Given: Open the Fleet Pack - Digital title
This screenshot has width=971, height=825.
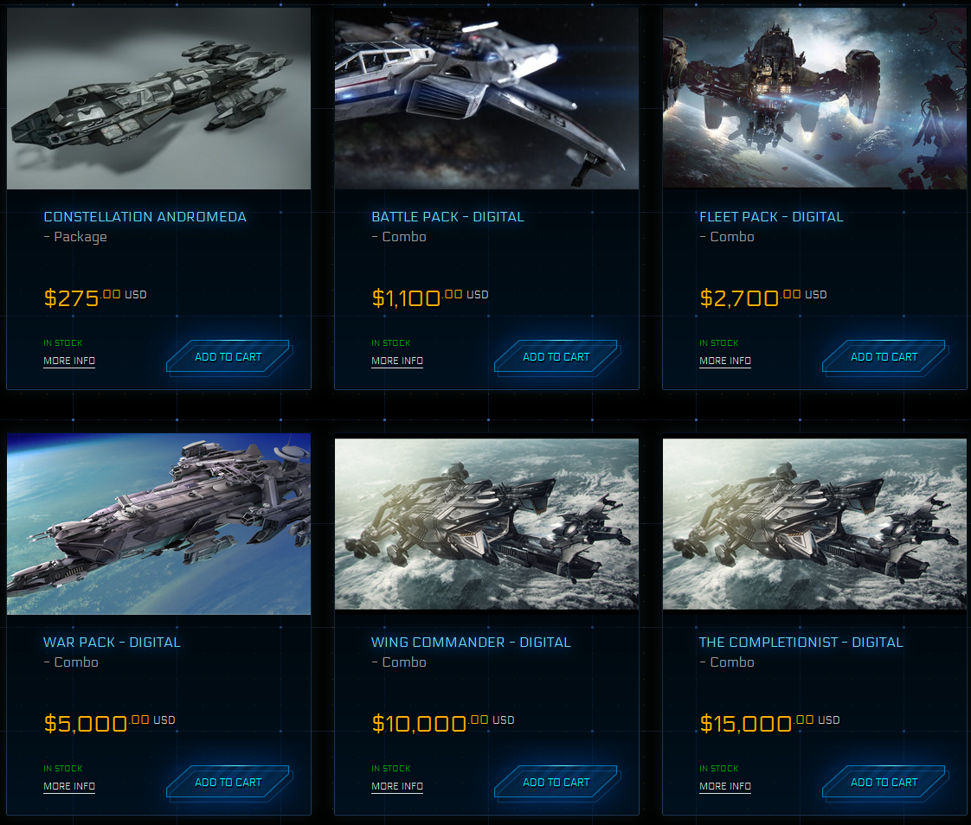Looking at the screenshot, I should [x=771, y=217].
